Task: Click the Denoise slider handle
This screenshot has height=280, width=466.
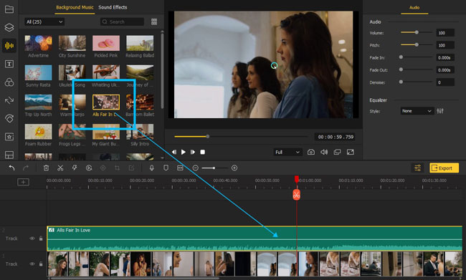Action: tap(401, 82)
